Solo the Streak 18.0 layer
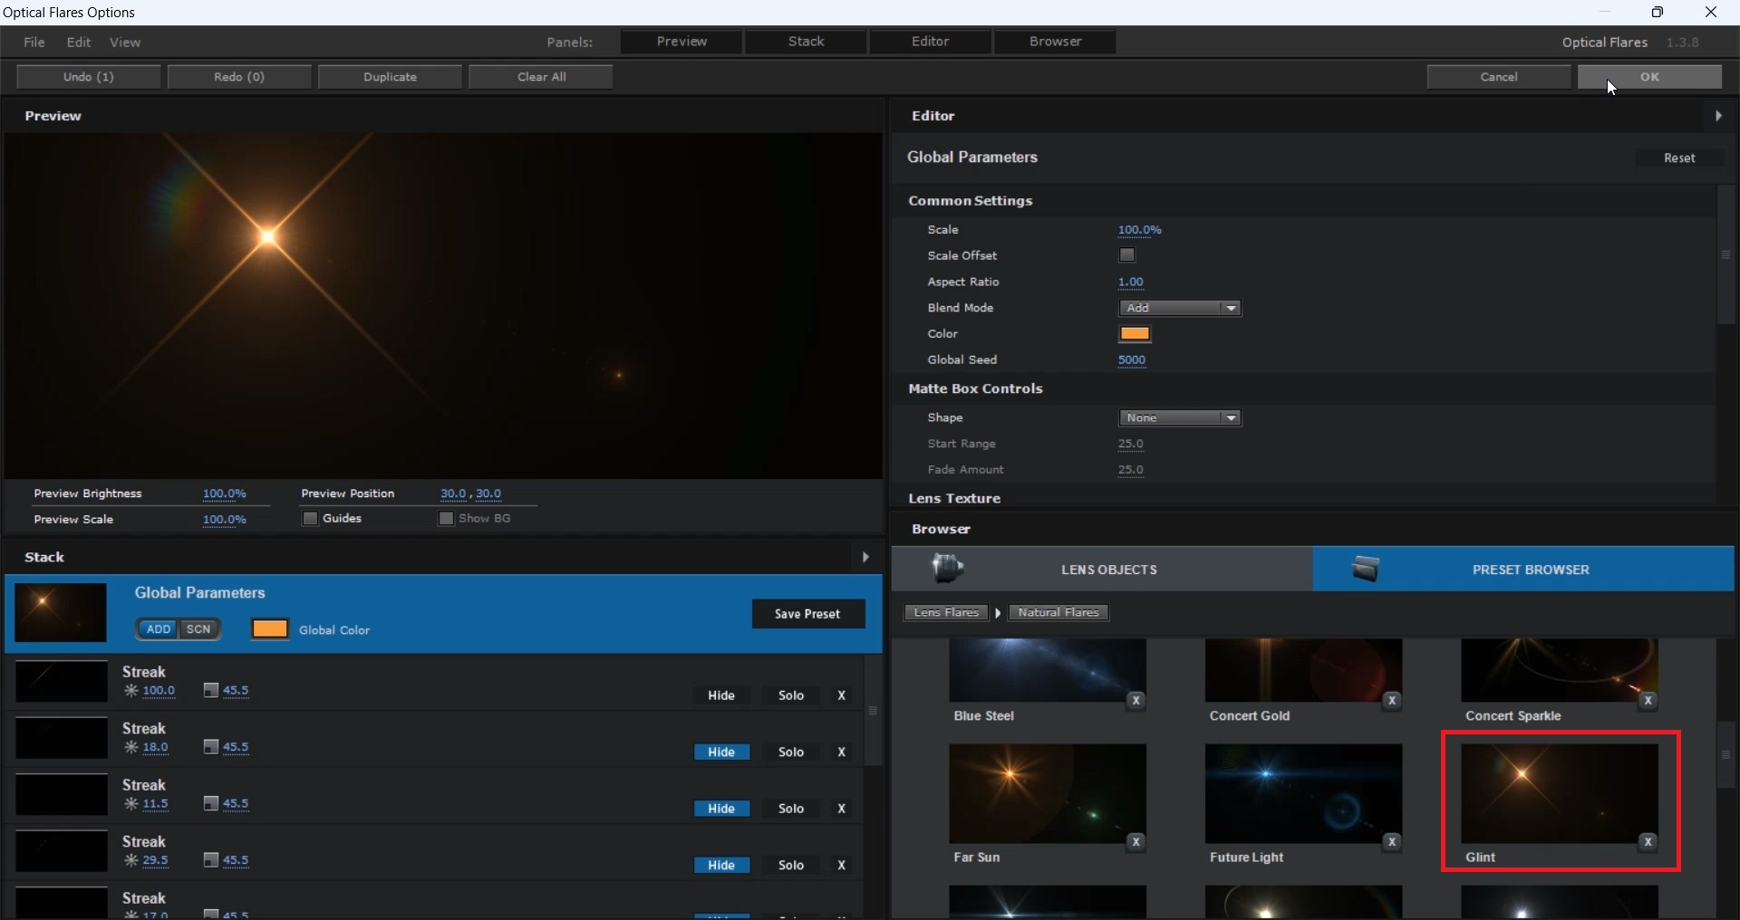 click(x=791, y=752)
